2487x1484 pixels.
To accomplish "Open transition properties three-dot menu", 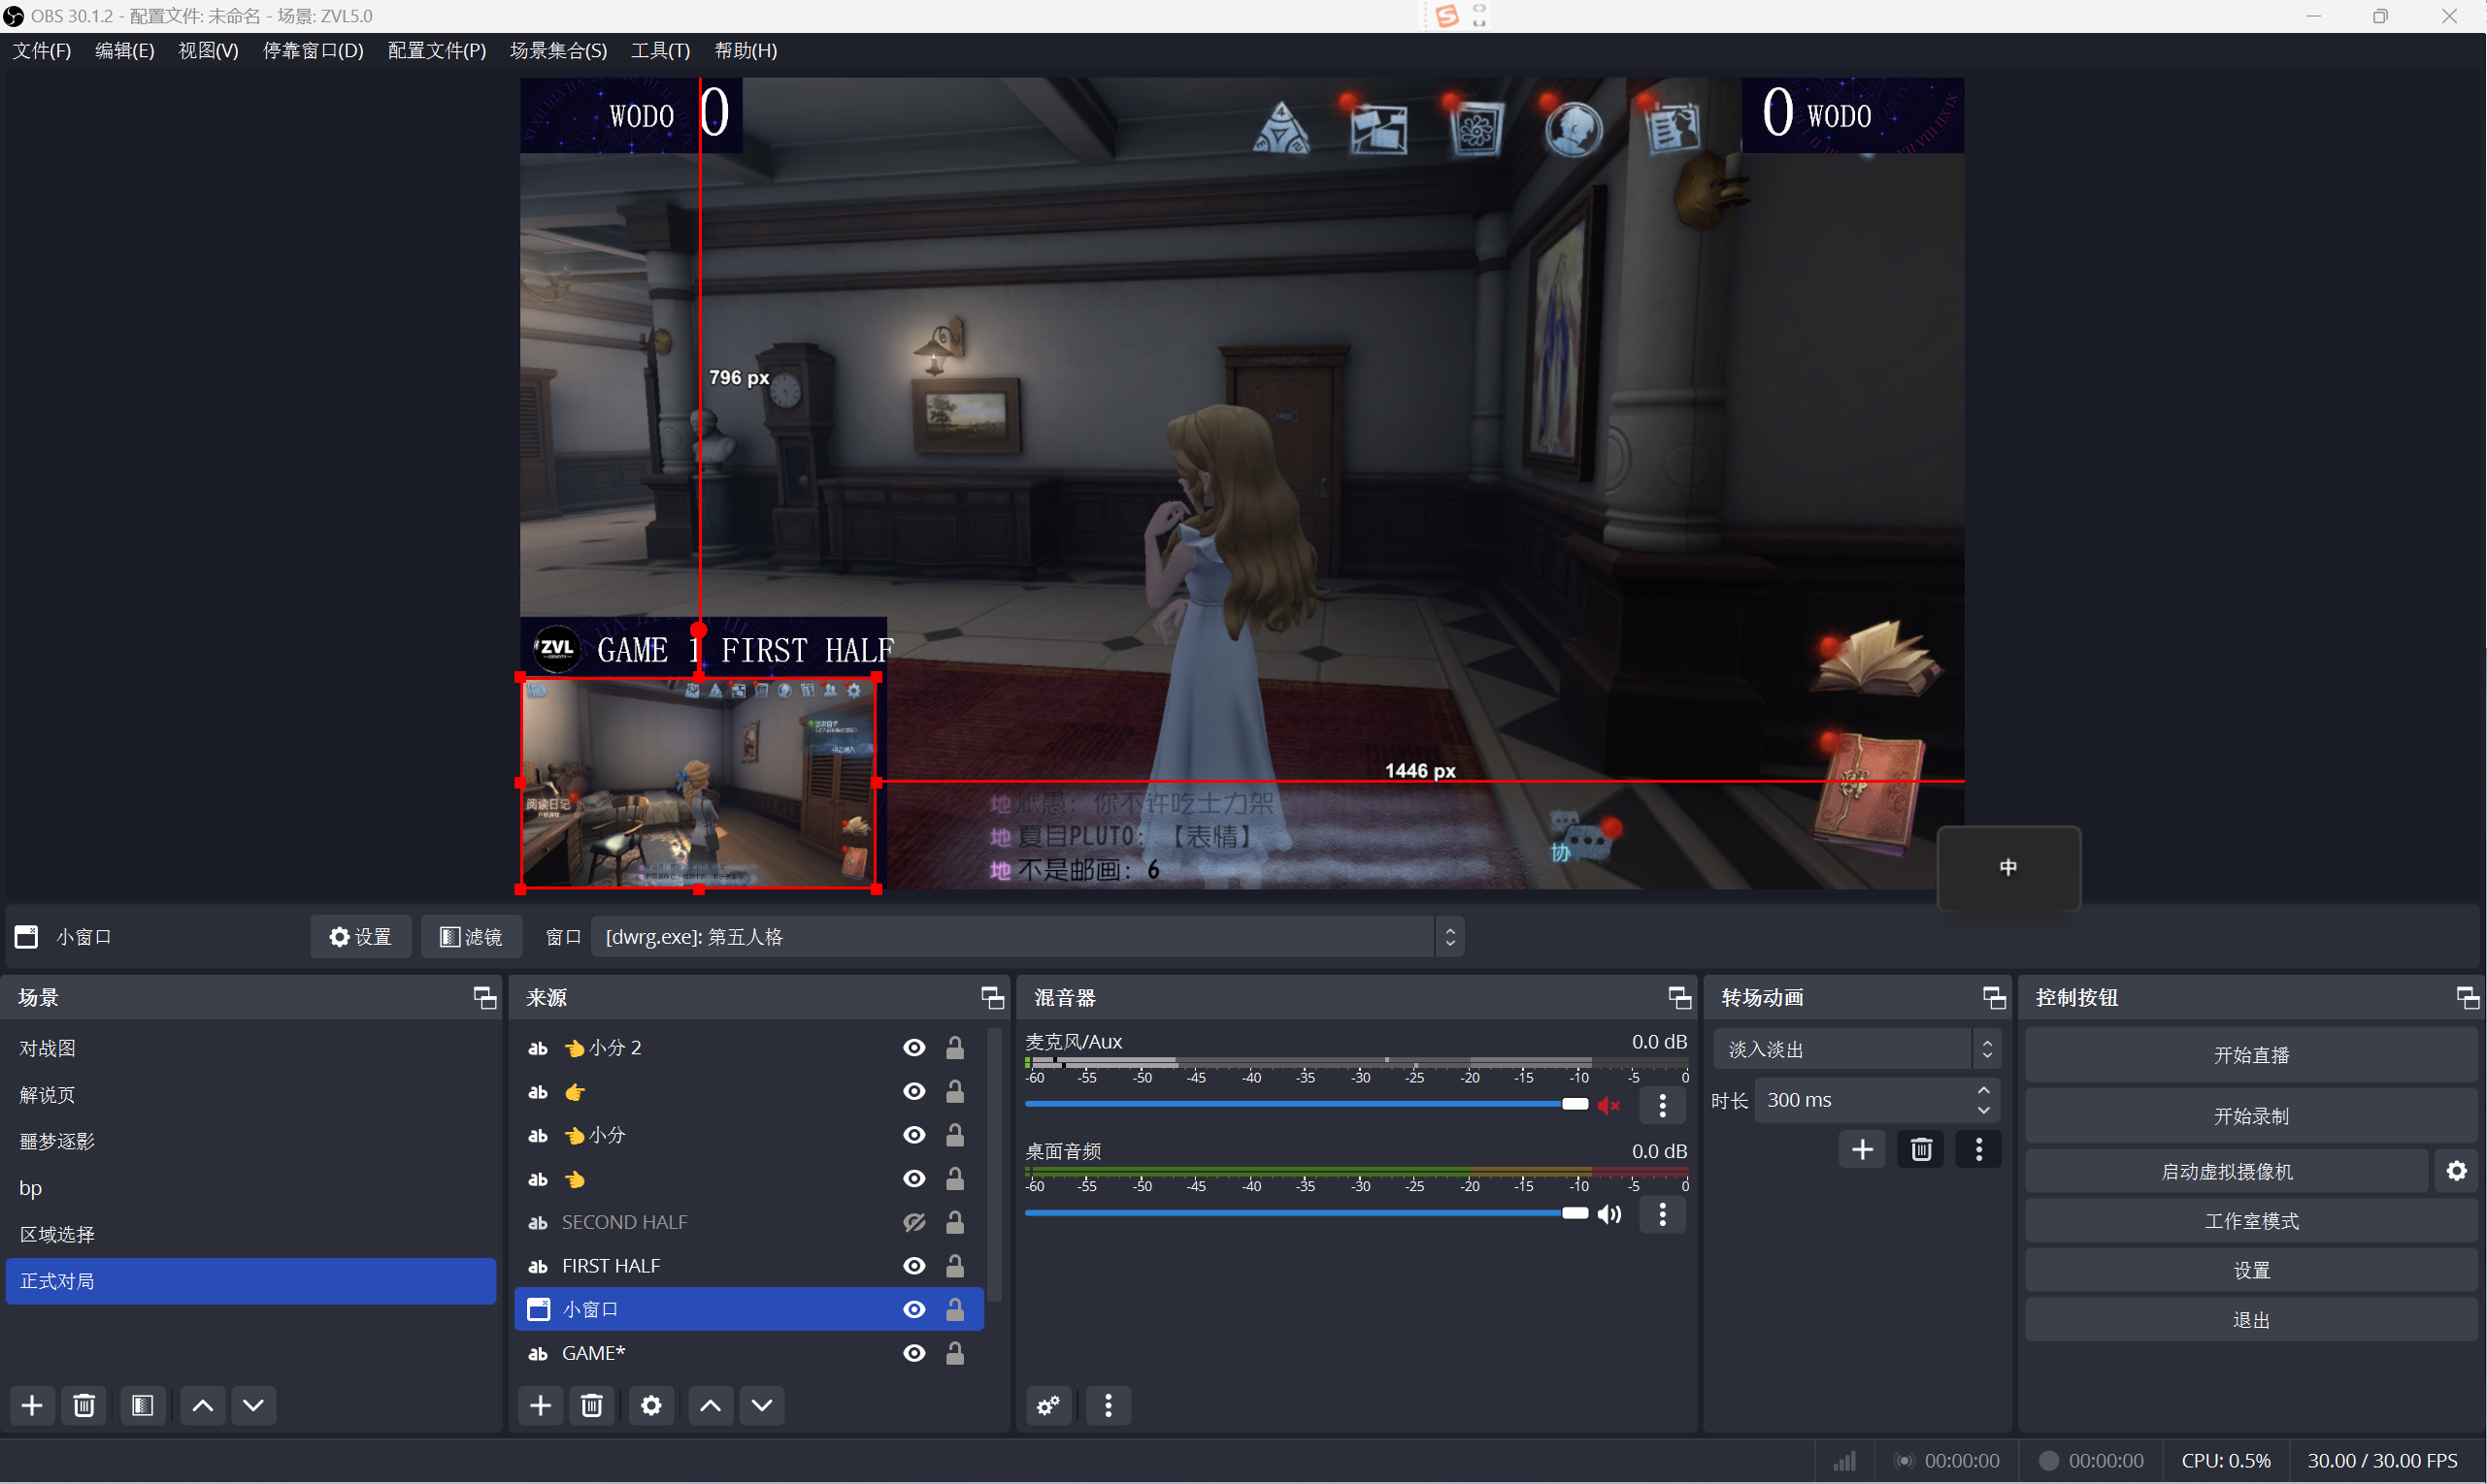I will (1978, 1149).
